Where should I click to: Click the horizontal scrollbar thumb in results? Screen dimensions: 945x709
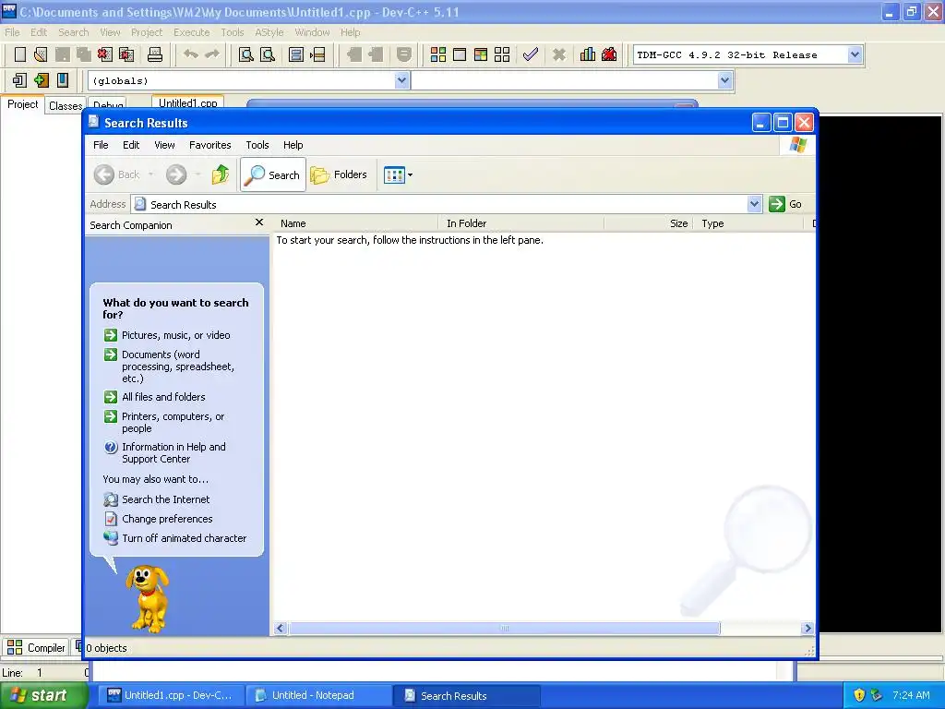504,628
